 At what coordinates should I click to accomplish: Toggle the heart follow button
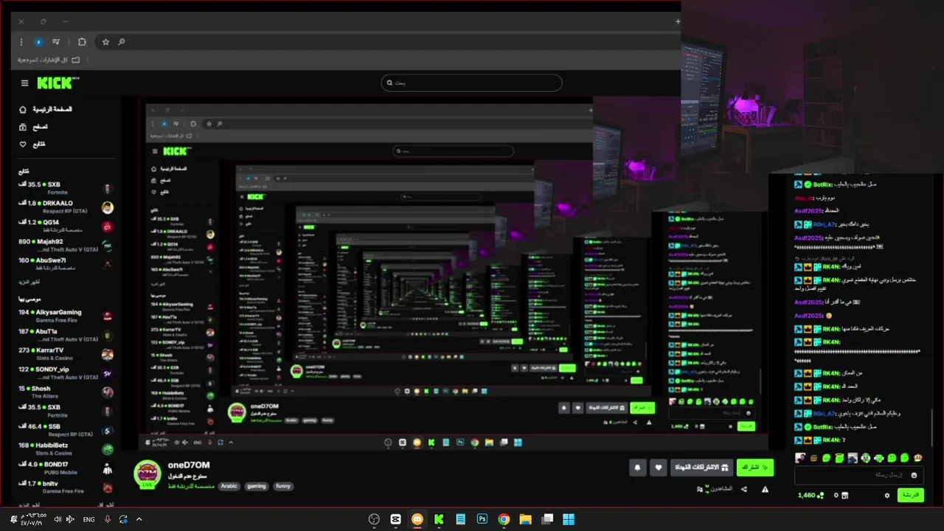[658, 468]
